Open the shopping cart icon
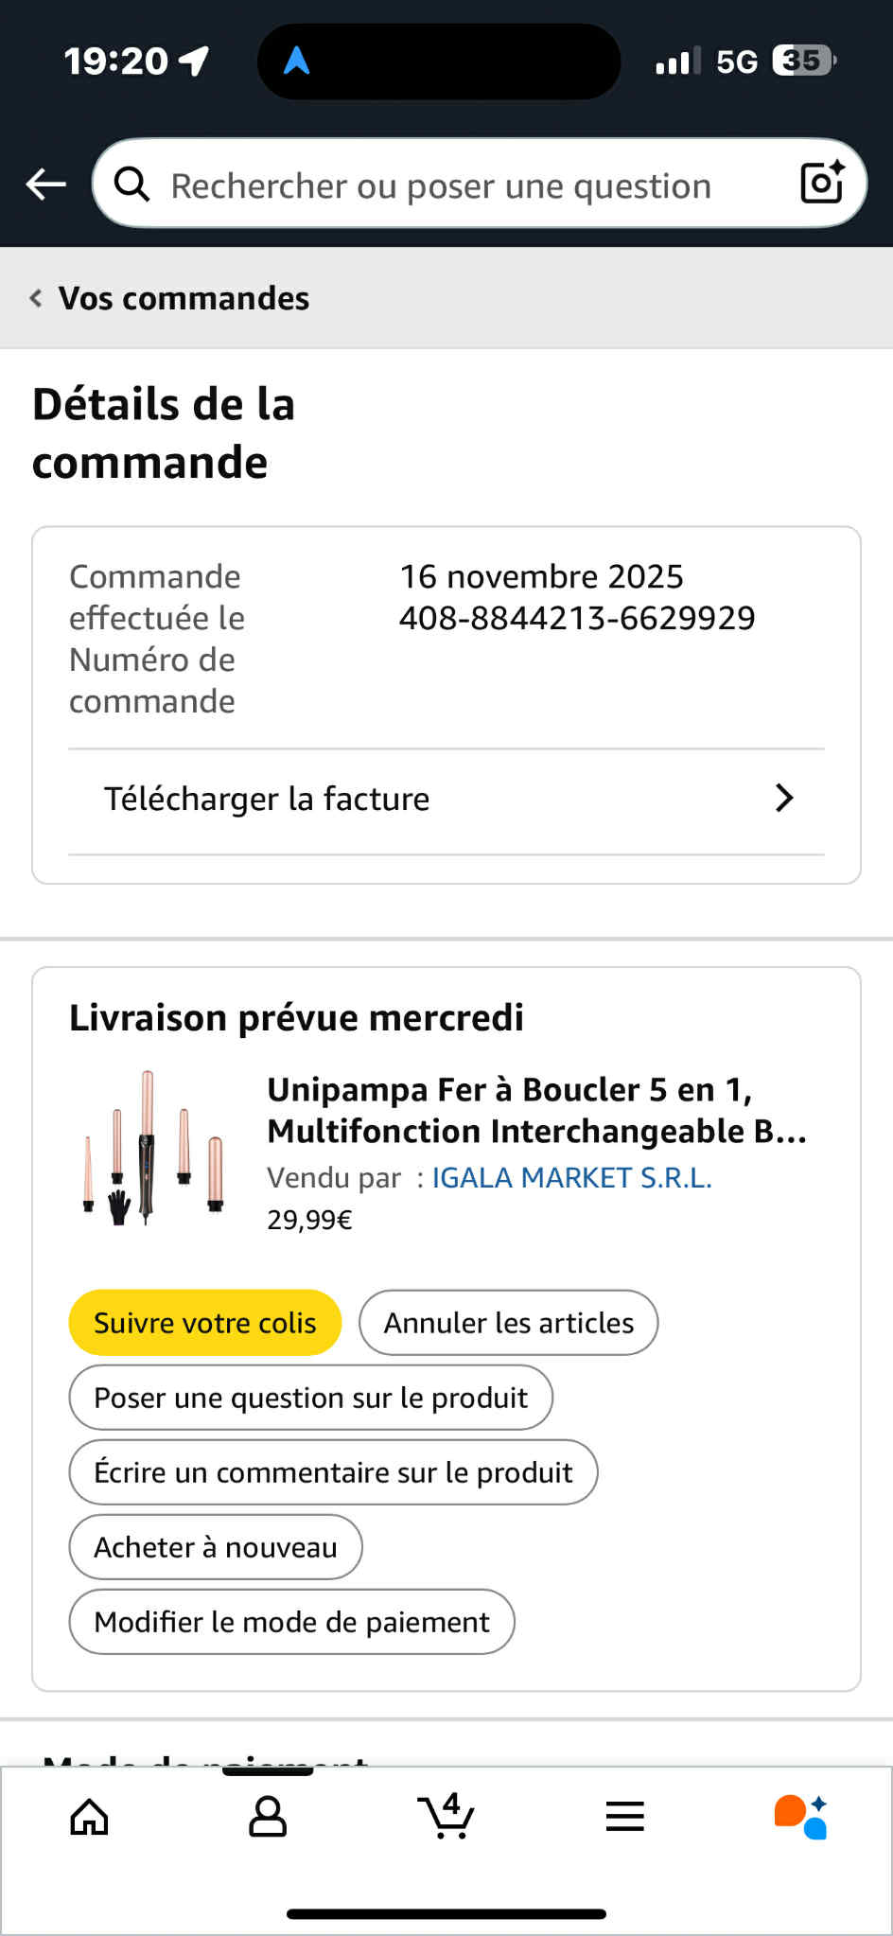Screen dimensions: 893x1936 coord(446,1817)
